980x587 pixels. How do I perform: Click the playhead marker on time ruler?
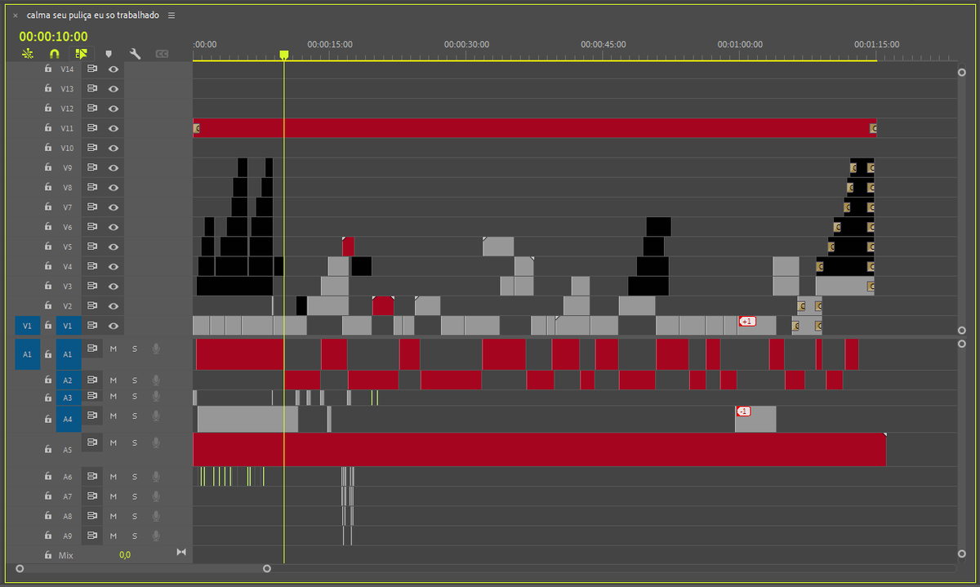[x=284, y=55]
